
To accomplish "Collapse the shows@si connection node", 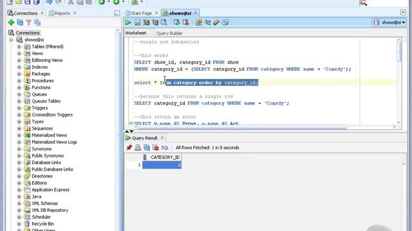I will [x=11, y=40].
